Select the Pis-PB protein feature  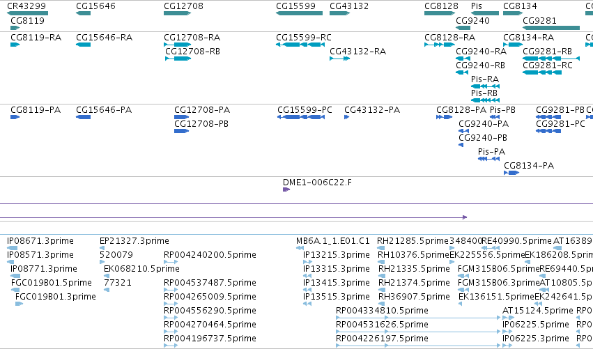(495, 117)
